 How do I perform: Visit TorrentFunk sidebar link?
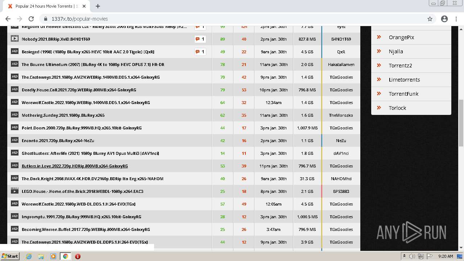403,94
